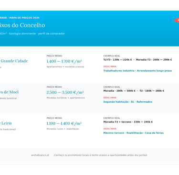The width and height of the screenshot is (179, 175).
Task: Click the price '1.100 — 1.400 €/m²'
Action: tap(64, 123)
